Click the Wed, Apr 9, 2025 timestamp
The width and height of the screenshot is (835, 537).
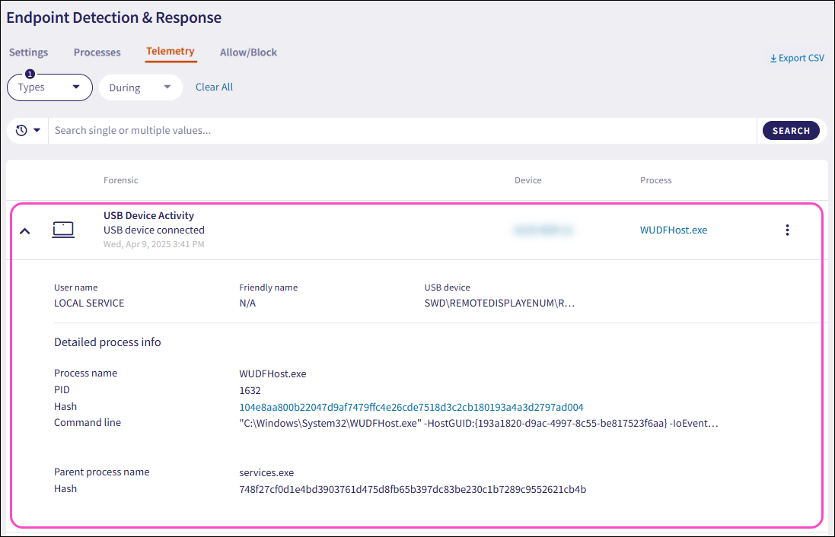point(154,244)
